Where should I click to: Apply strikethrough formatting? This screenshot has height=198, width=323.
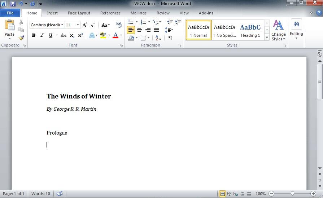point(63,35)
